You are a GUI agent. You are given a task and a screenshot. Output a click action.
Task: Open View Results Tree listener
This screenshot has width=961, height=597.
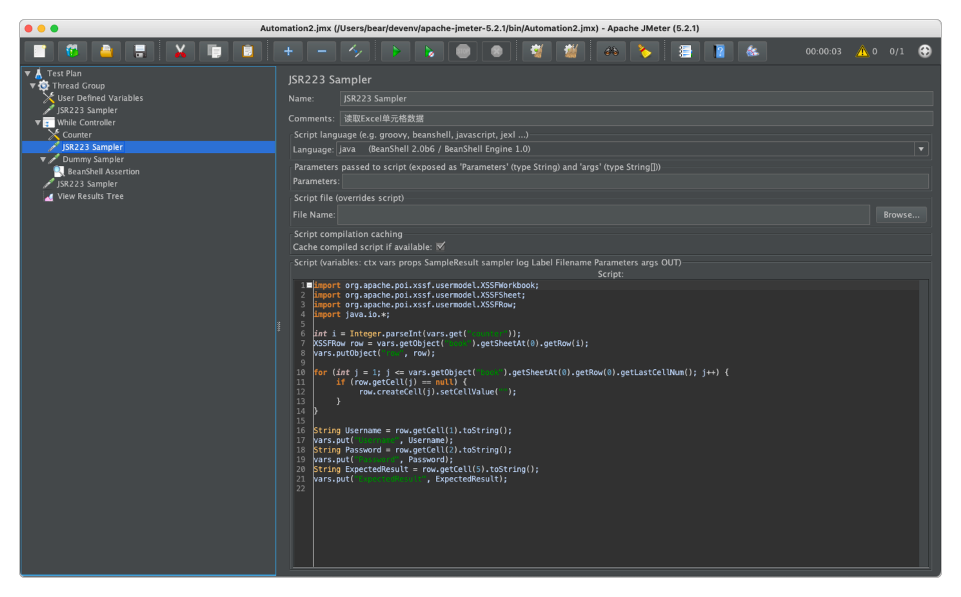tap(90, 196)
